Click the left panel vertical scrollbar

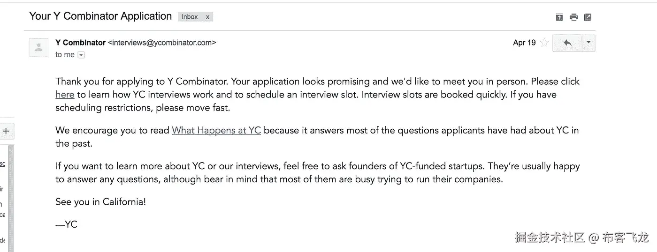(x=12, y=197)
